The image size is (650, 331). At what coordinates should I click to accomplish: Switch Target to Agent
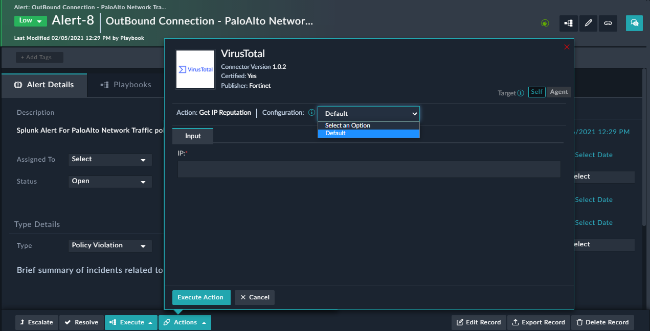coord(559,92)
